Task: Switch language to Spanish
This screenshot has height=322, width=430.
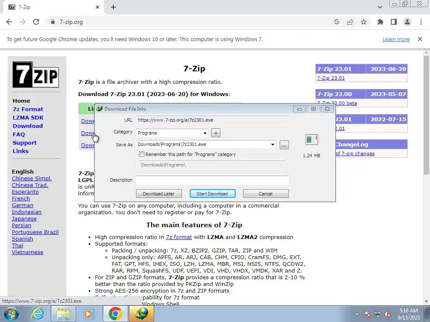Action: pyautogui.click(x=23, y=239)
